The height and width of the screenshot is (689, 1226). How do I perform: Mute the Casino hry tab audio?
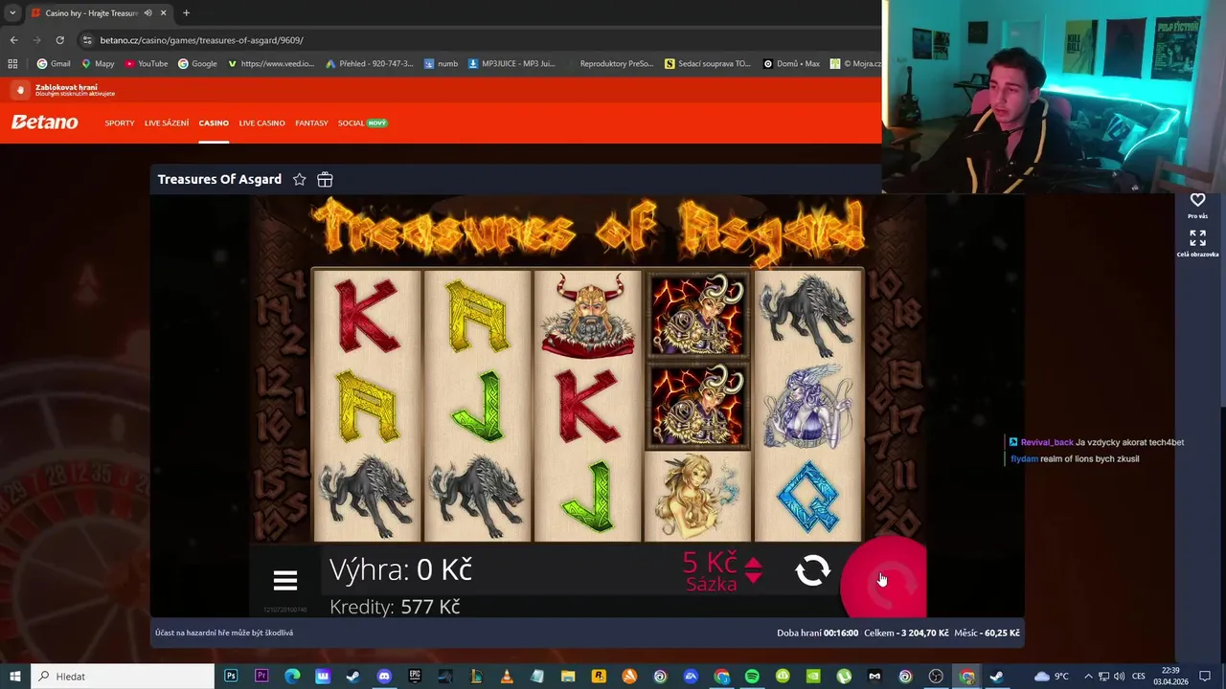click(148, 13)
